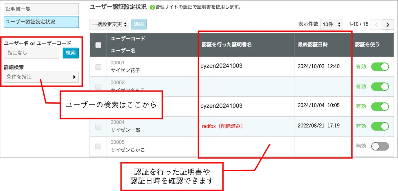Check the select-all header checkbox
Screen dimensions: 398x191
pos(98,45)
